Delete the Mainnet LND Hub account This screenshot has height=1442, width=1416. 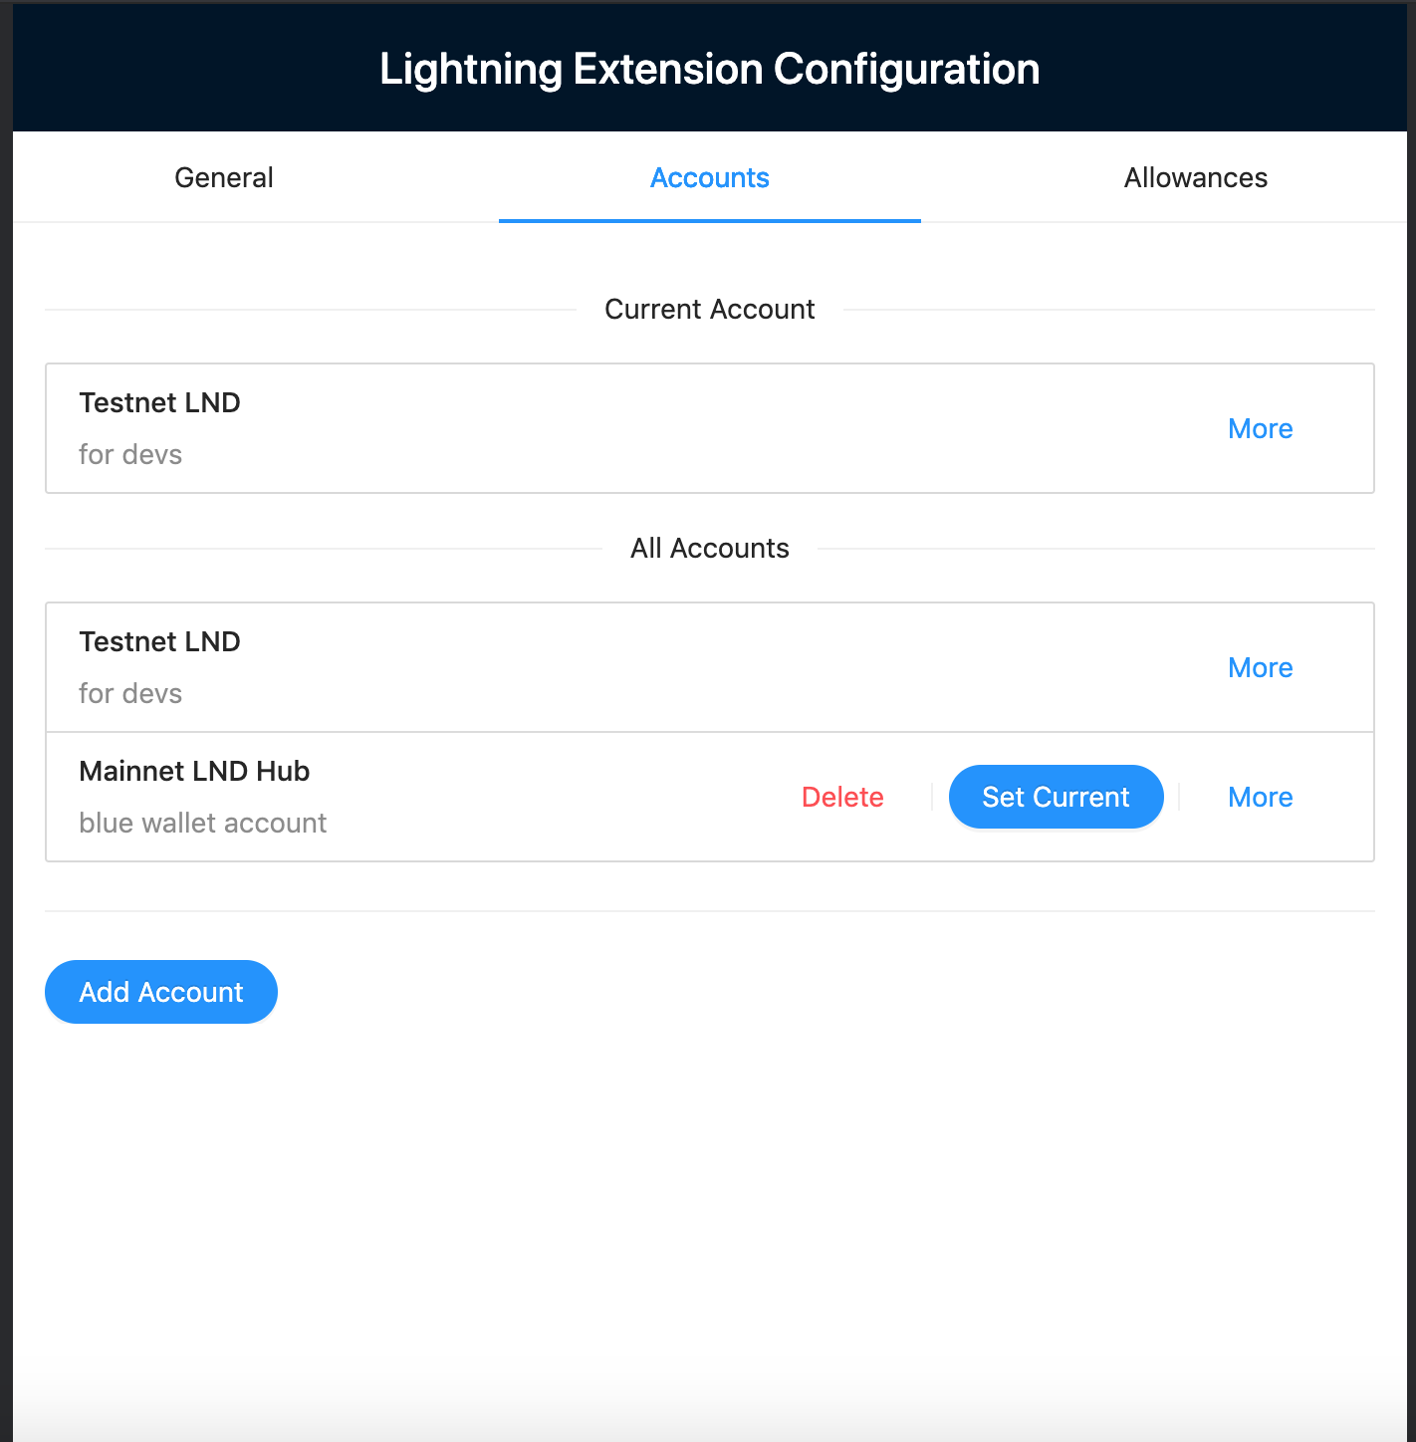(842, 797)
